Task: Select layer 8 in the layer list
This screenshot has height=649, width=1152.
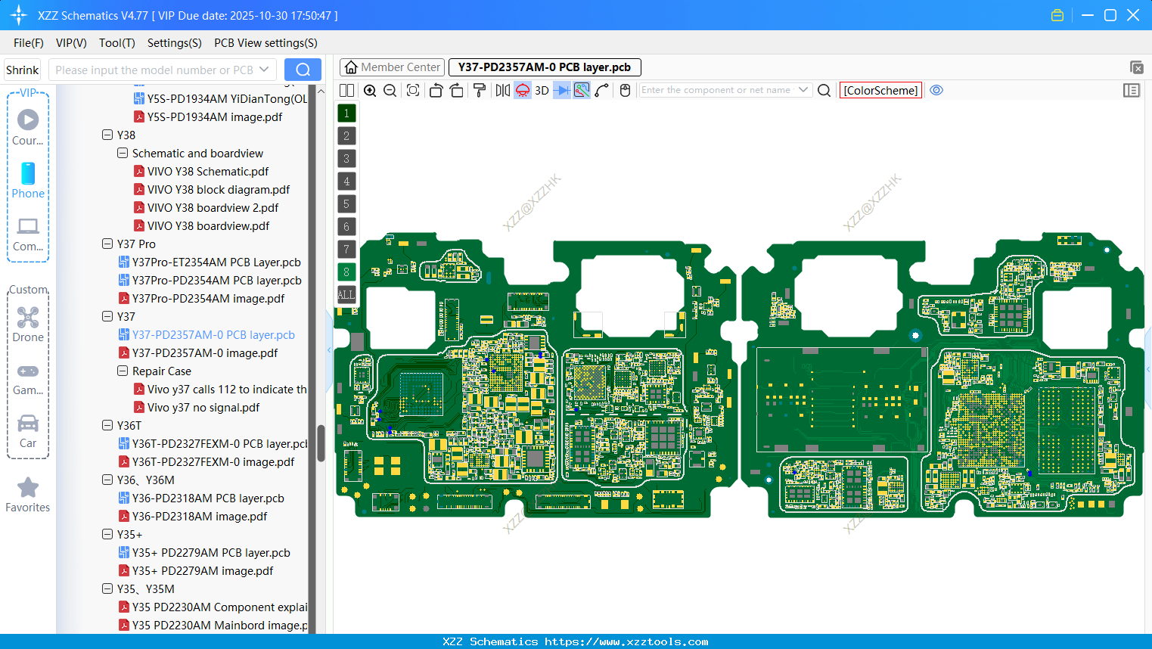Action: pos(346,272)
